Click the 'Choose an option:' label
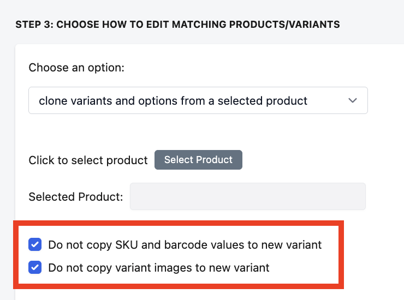Screen dimensions: 404x300 (76, 68)
